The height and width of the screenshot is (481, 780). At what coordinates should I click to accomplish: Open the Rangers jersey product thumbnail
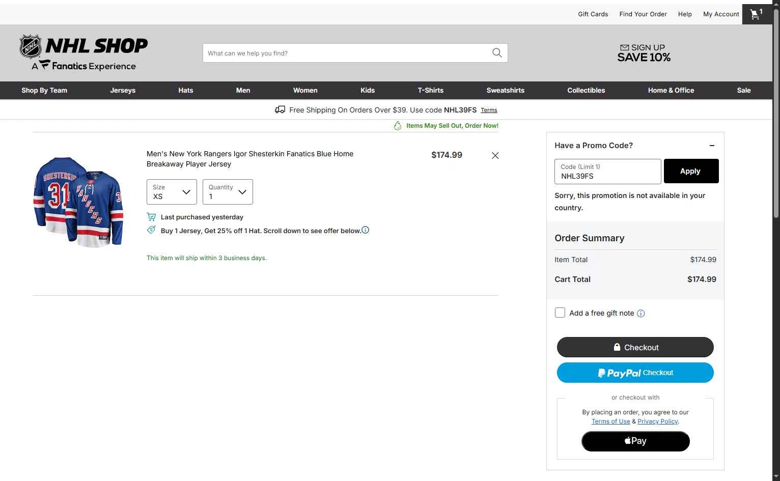tap(79, 202)
